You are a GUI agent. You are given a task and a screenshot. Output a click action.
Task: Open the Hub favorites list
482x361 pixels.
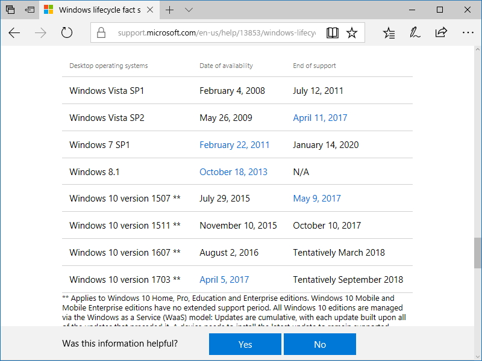point(389,32)
